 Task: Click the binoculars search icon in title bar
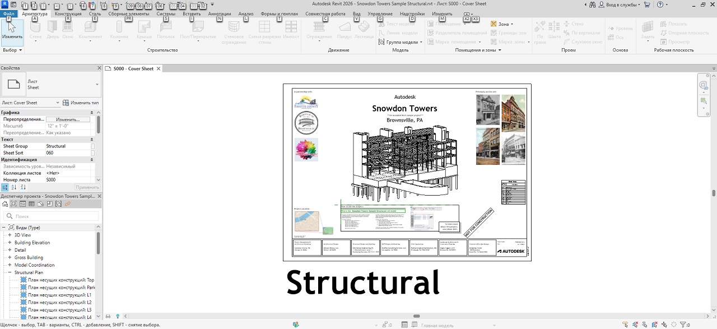(x=593, y=4)
